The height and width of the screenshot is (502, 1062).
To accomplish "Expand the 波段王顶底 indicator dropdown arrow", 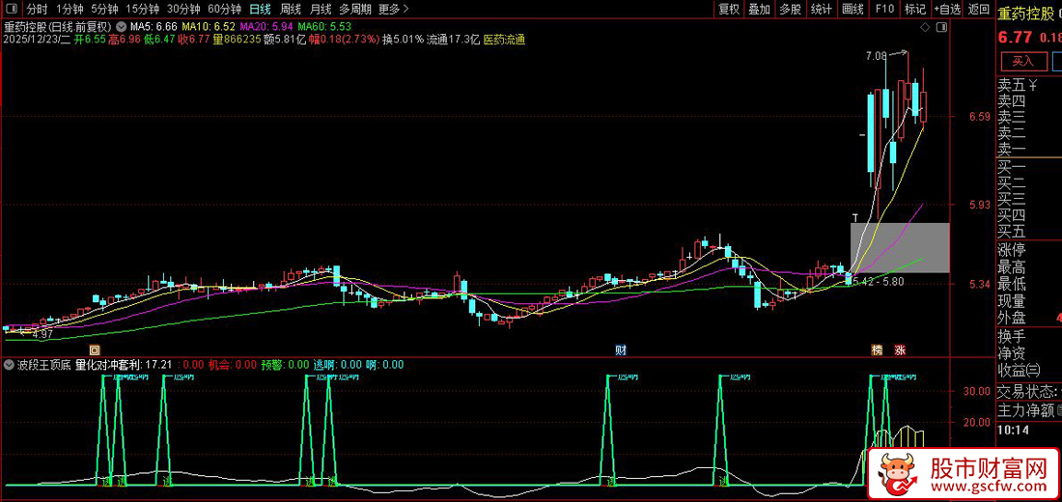I will click(8, 365).
